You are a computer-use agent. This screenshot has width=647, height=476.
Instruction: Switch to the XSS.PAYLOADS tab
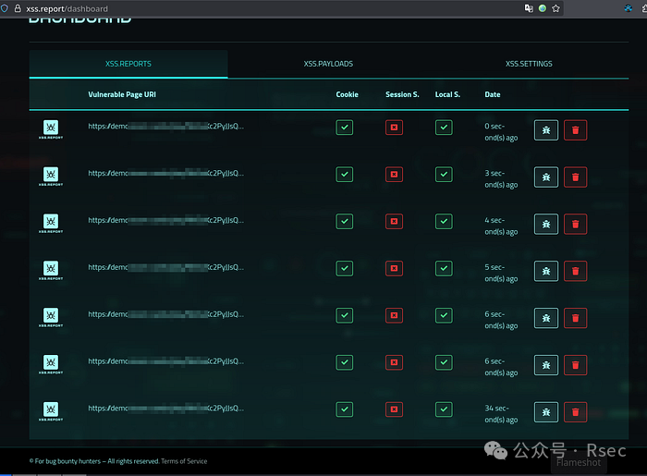pyautogui.click(x=328, y=64)
